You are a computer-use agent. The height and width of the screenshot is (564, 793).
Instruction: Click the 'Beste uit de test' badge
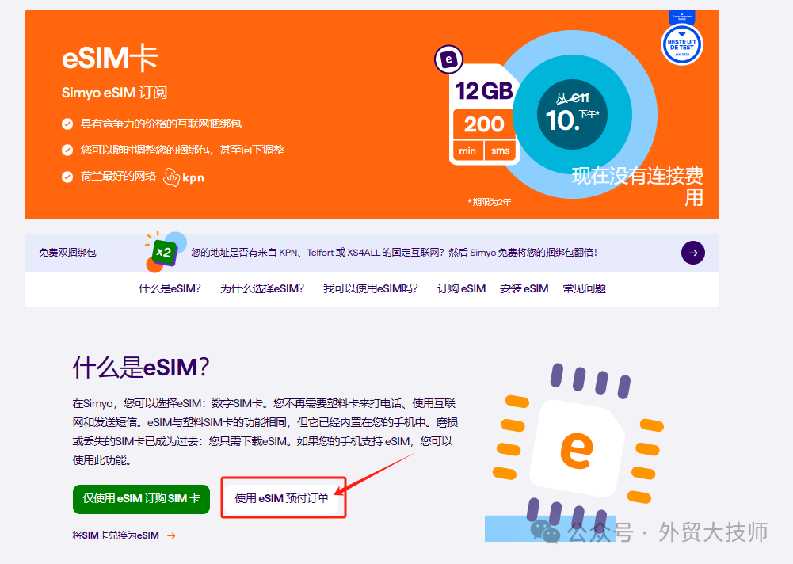(x=682, y=44)
